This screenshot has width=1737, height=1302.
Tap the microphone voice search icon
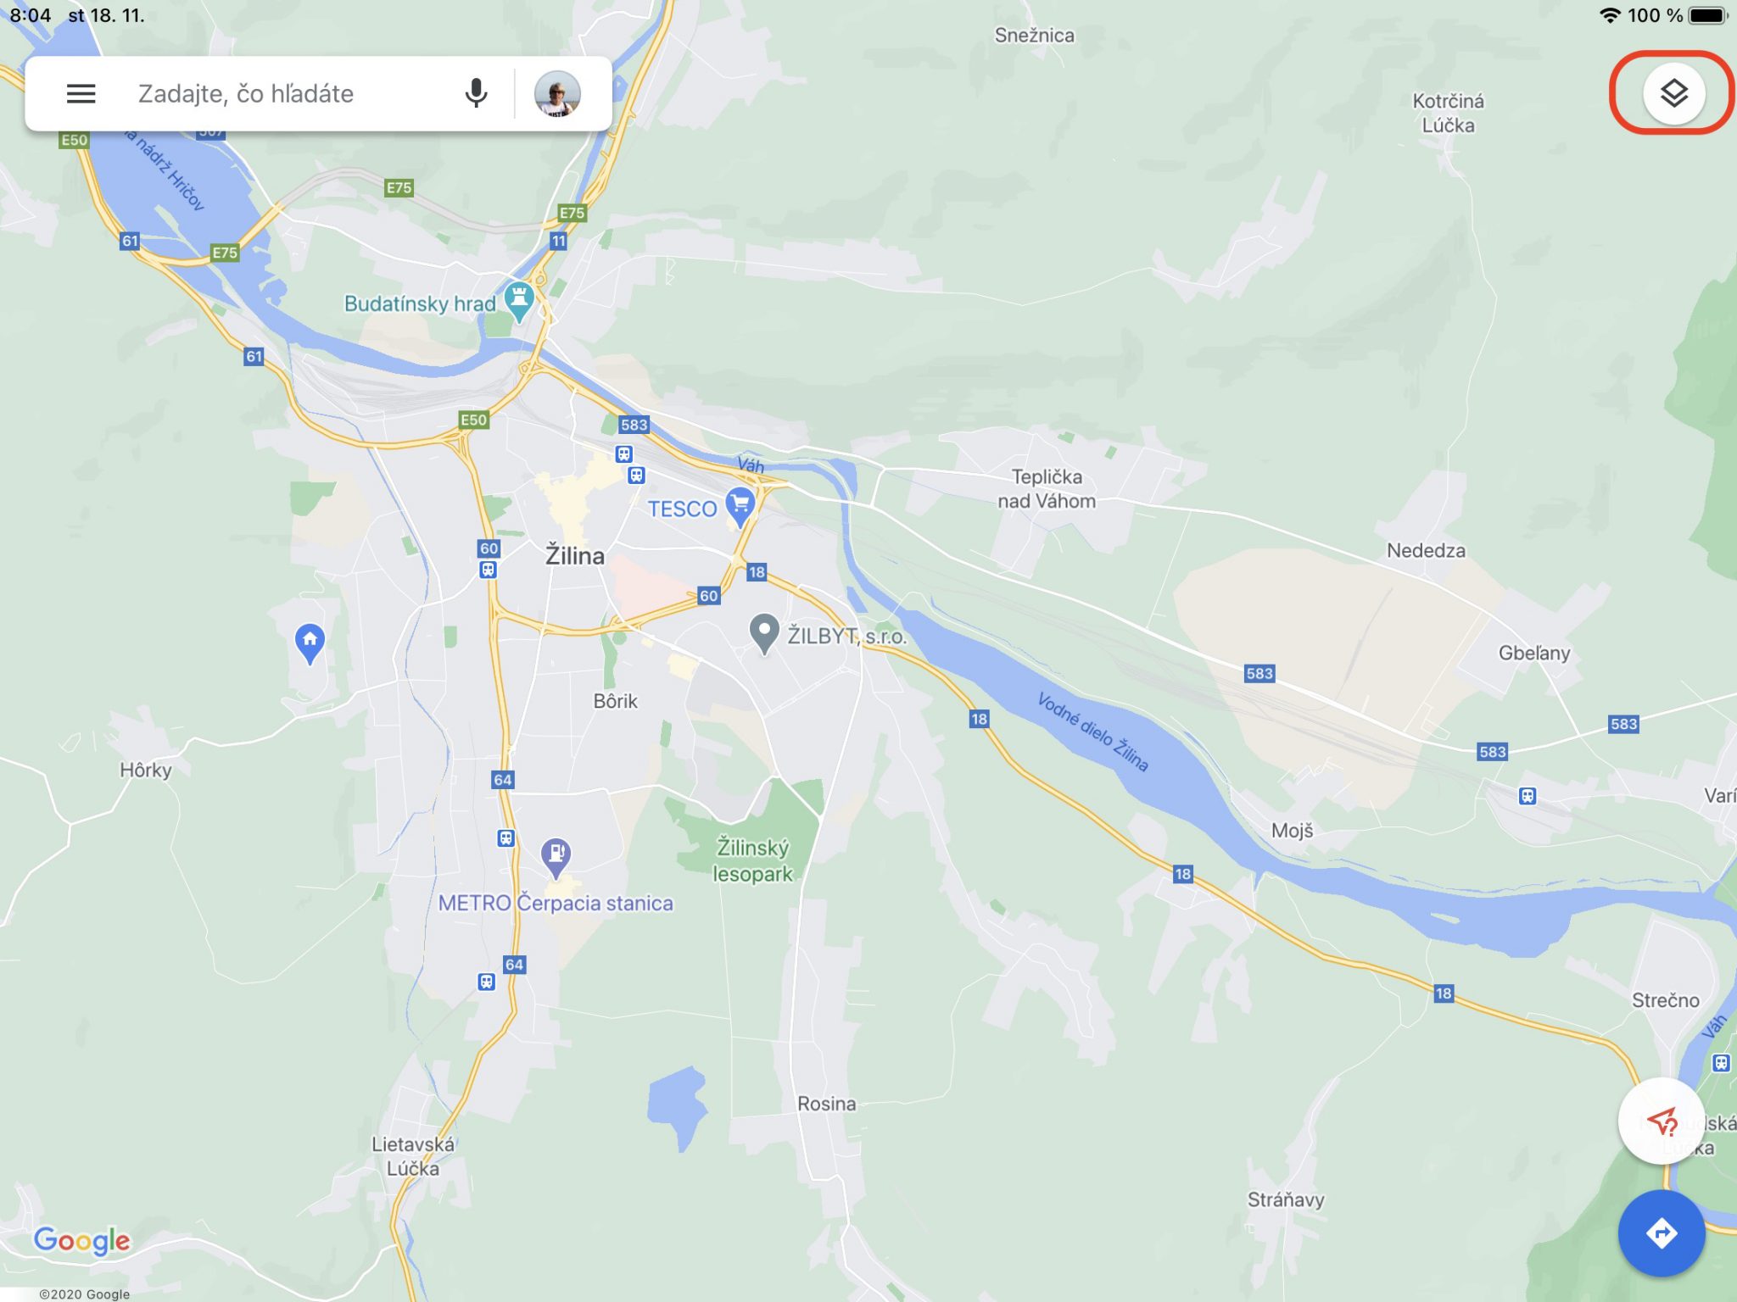(x=477, y=93)
